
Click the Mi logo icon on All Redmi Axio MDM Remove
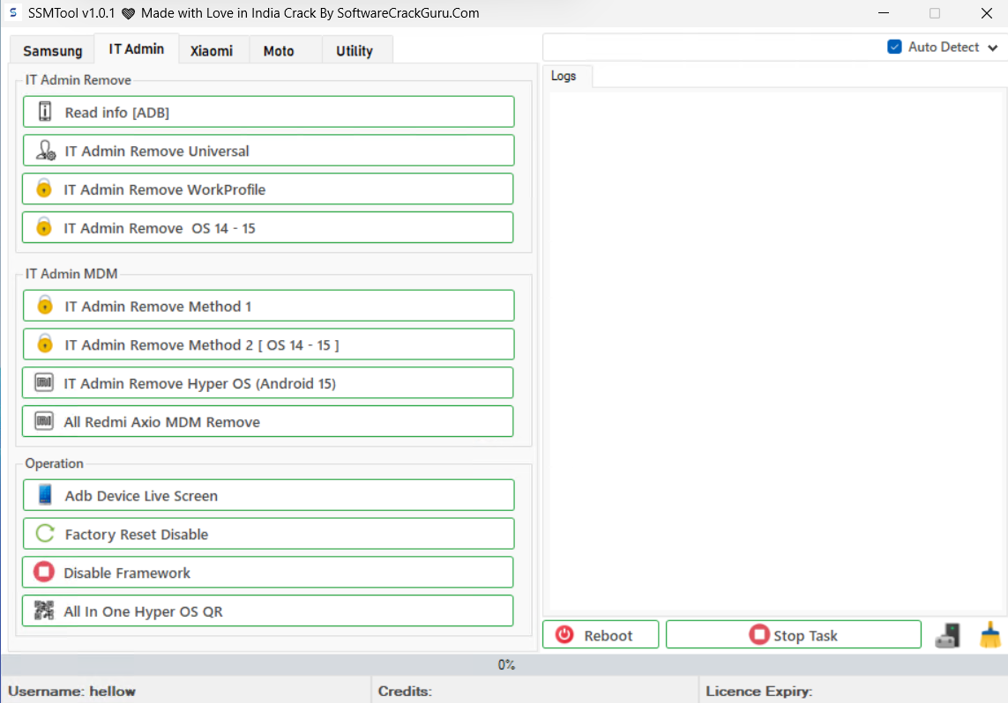44,421
